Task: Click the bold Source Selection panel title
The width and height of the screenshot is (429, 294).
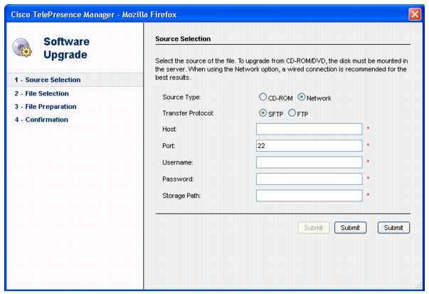Action: pyautogui.click(x=183, y=39)
